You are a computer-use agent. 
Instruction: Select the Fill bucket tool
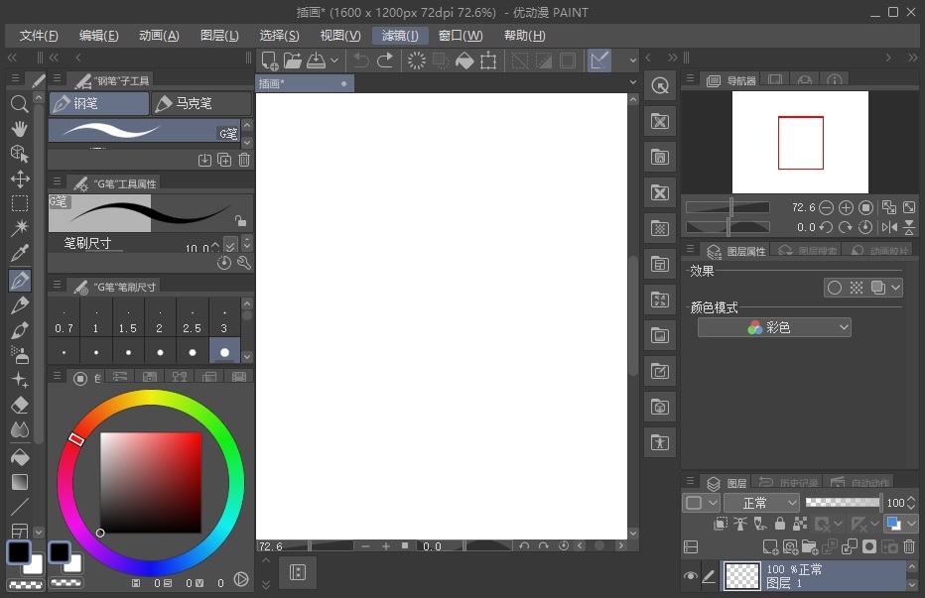tap(20, 455)
